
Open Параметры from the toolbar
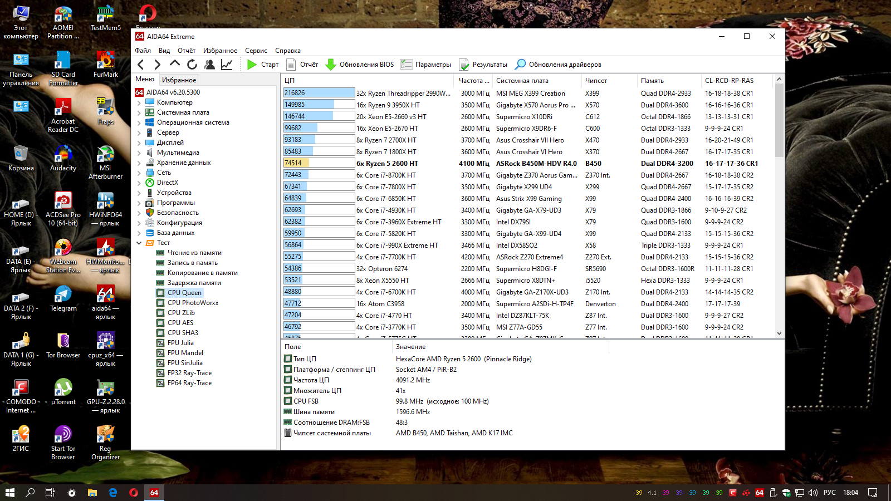(426, 65)
